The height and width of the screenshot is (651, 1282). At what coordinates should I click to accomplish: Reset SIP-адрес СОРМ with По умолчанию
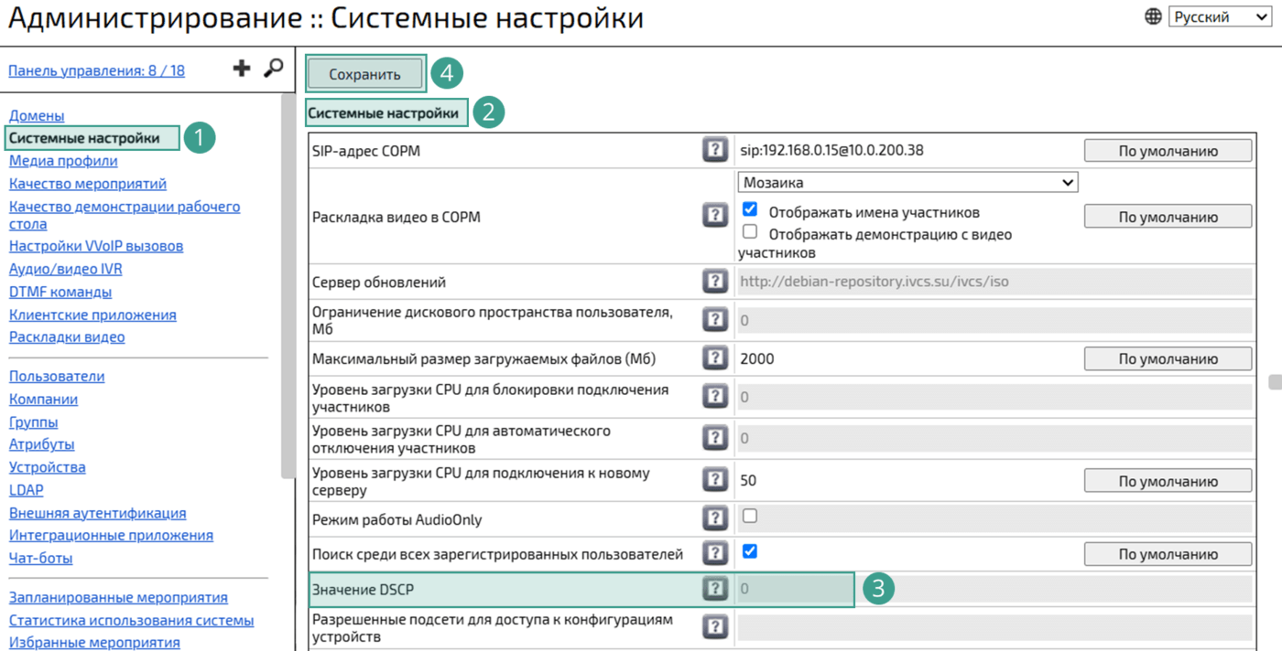(1168, 151)
